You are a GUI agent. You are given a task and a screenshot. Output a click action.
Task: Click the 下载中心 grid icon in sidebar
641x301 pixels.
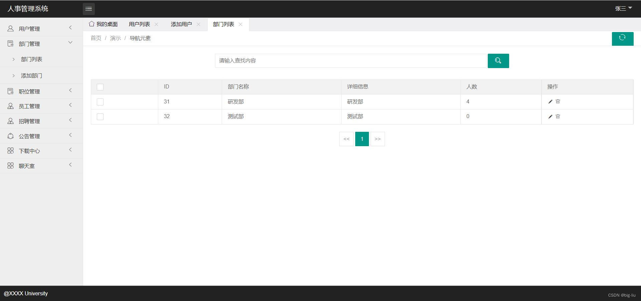click(11, 151)
